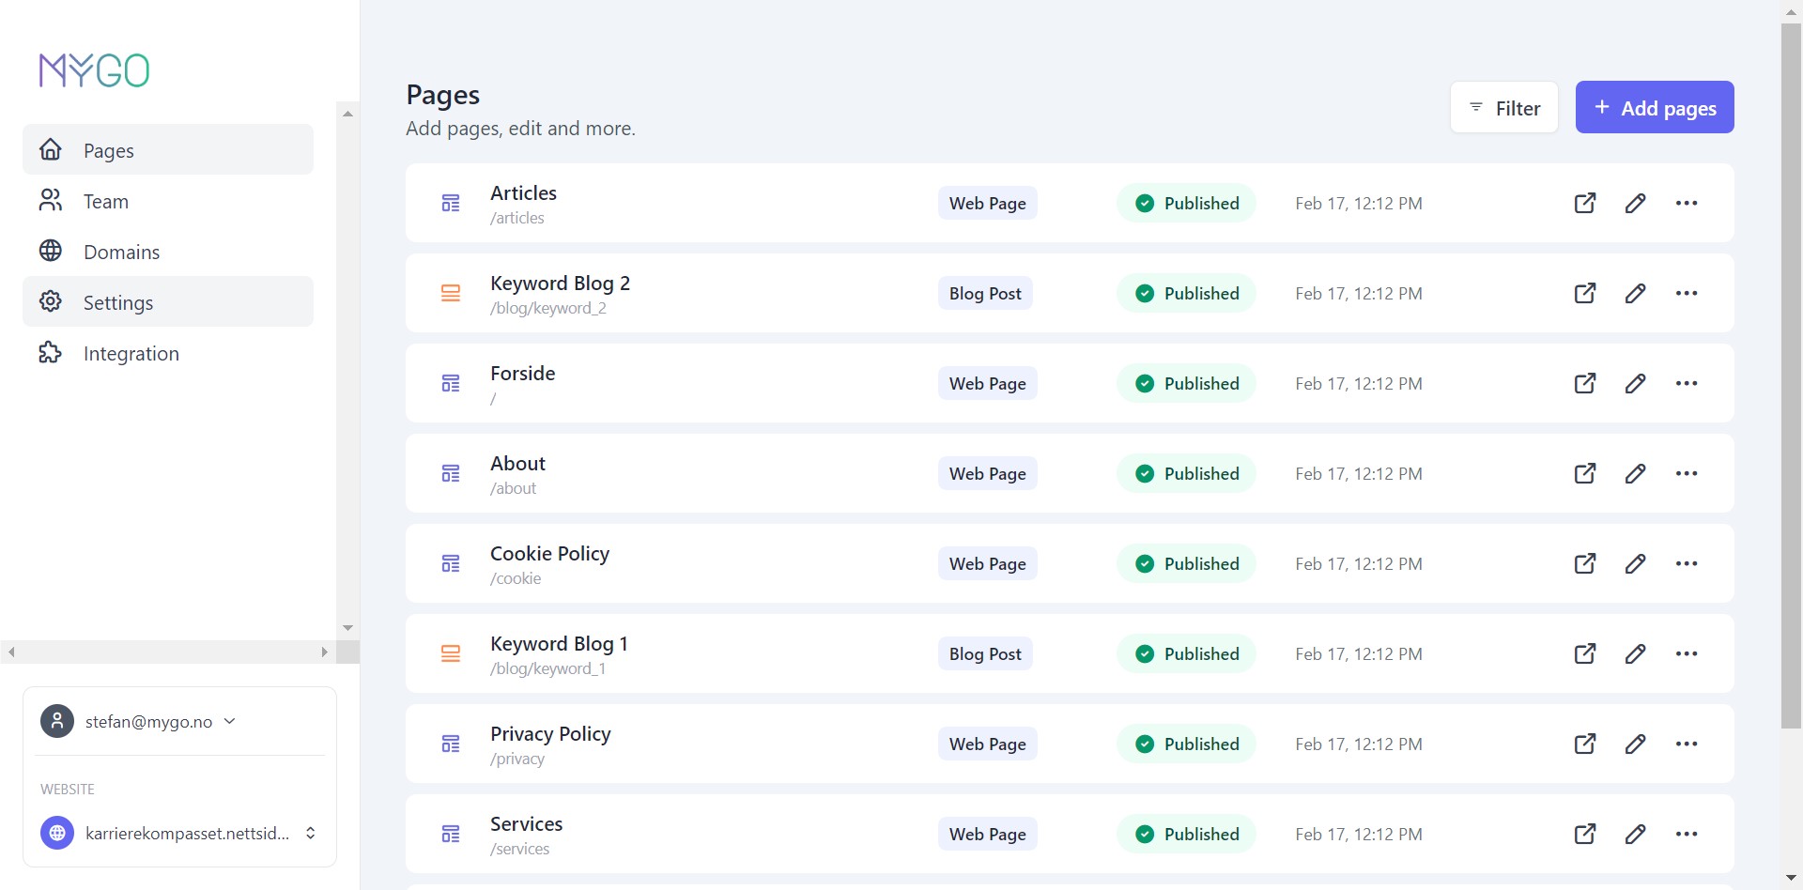Open more options for the Forside page

(1686, 383)
